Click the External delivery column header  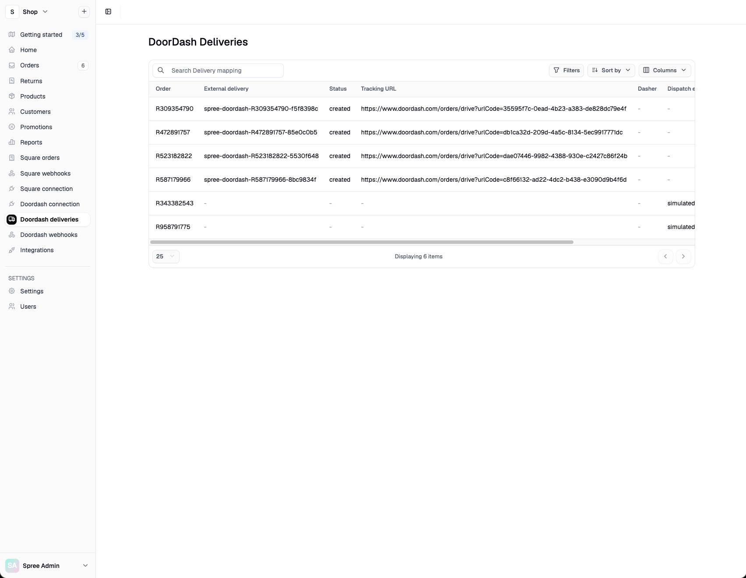[x=226, y=89]
